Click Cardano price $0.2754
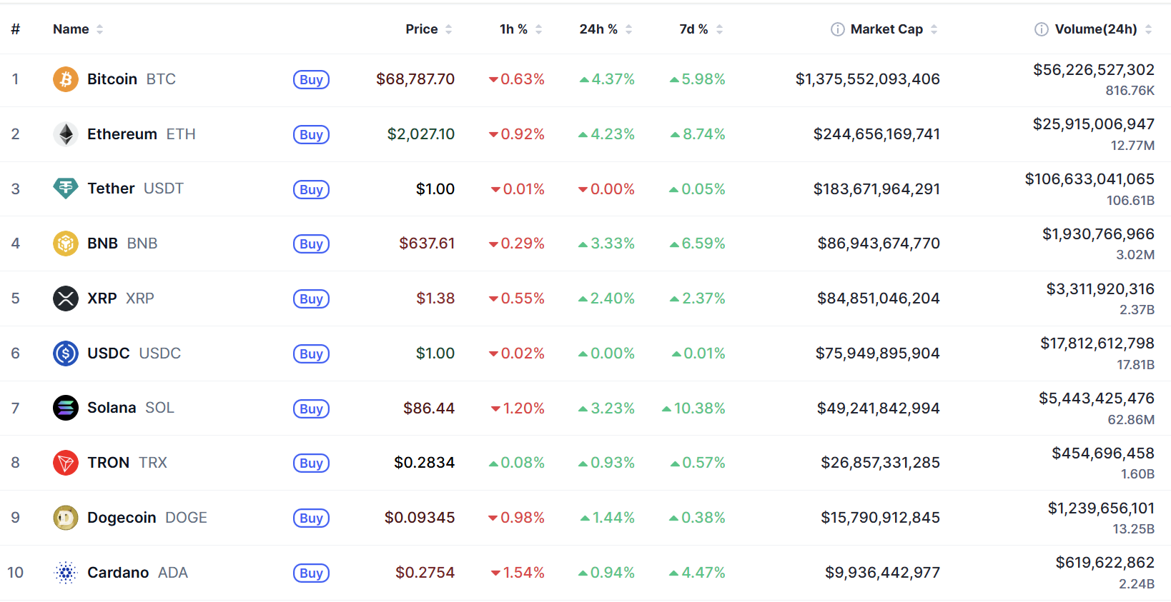 (425, 573)
